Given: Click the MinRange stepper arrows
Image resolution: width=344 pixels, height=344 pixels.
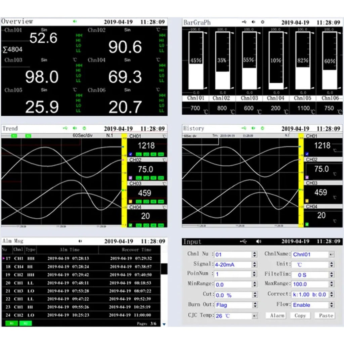Looking at the screenshot, I should (x=255, y=284).
